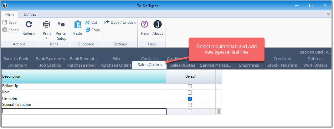Screen dimensions: 334x129
Task: Open Help via the question mark icon
Action: tap(145, 24)
